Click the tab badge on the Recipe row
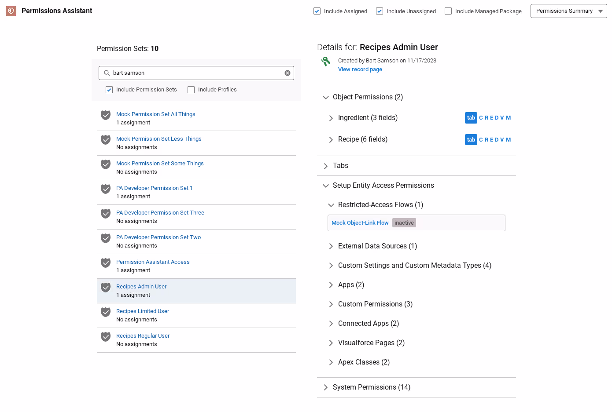The image size is (612, 412). click(471, 140)
